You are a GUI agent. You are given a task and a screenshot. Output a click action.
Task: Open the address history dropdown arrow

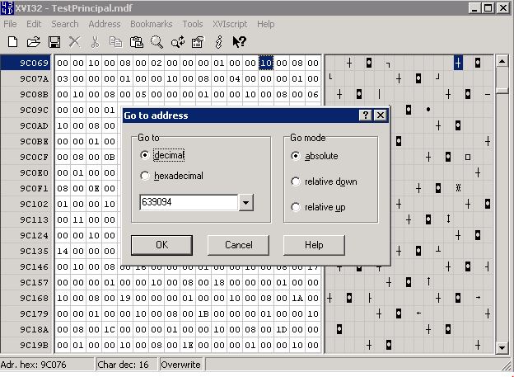(x=245, y=202)
